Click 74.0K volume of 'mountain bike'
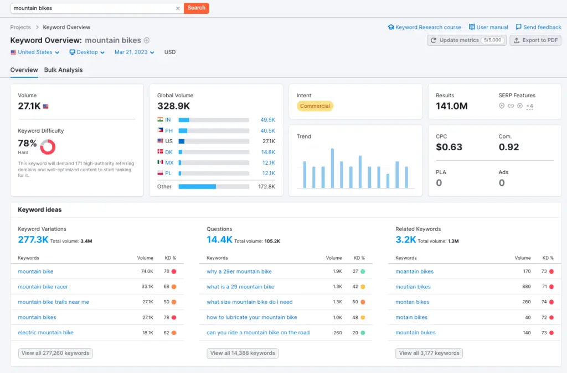Image resolution: width=567 pixels, height=373 pixels. [147, 271]
